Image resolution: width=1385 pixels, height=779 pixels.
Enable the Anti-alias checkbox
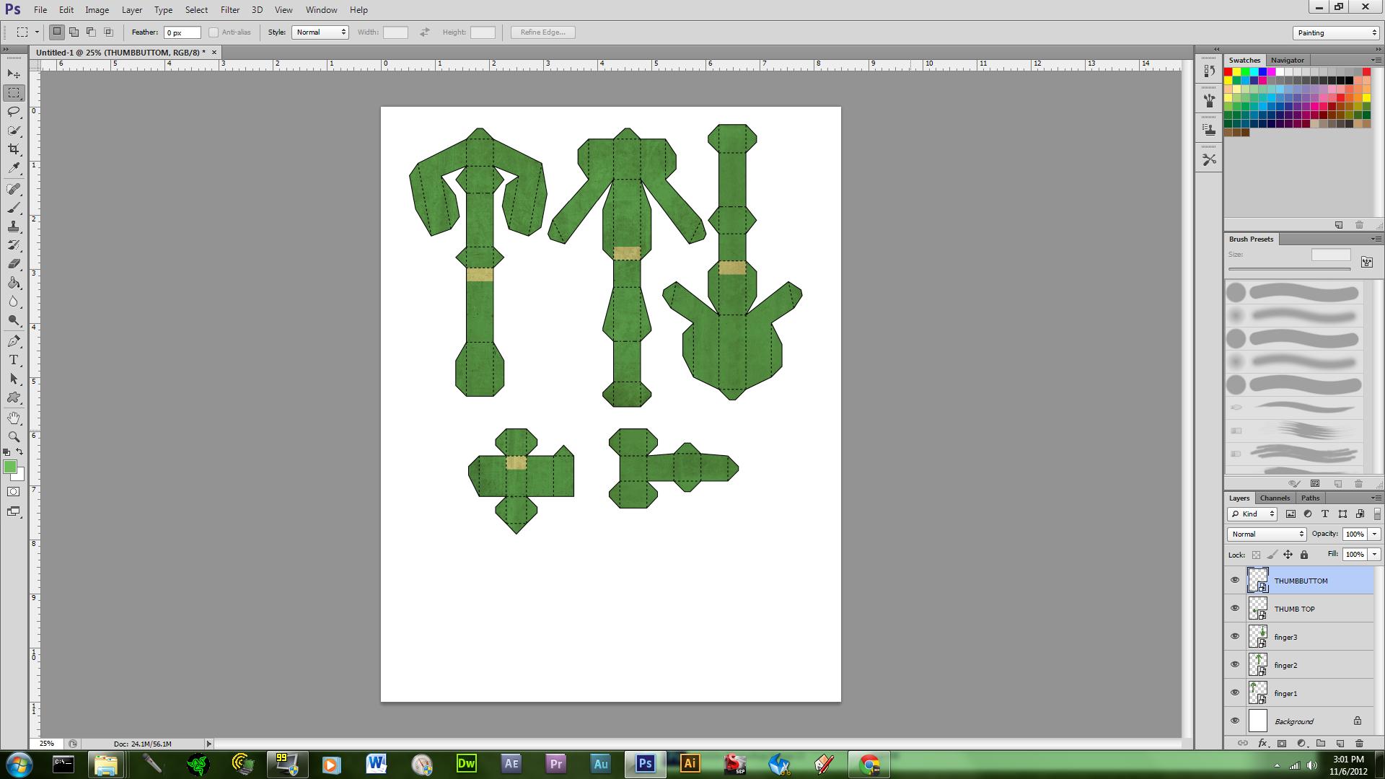point(214,32)
